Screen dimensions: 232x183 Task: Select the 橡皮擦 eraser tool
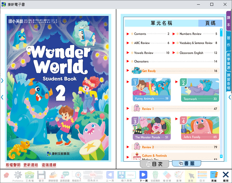167,176
